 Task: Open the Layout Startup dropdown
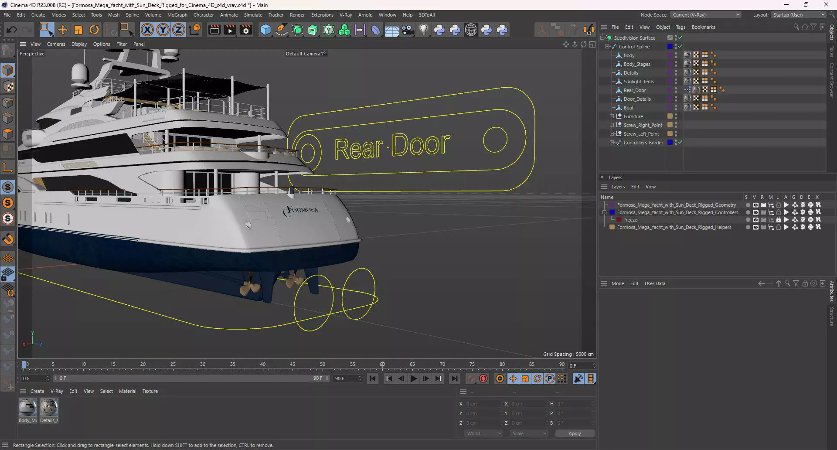(799, 15)
